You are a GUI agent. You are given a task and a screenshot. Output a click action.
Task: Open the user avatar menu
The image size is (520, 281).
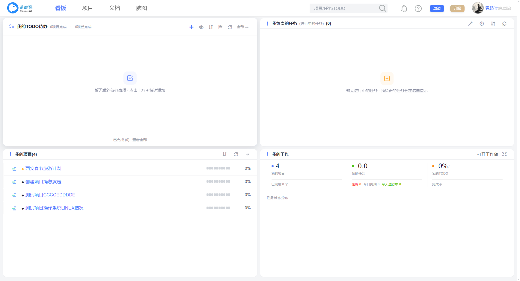tap(478, 8)
